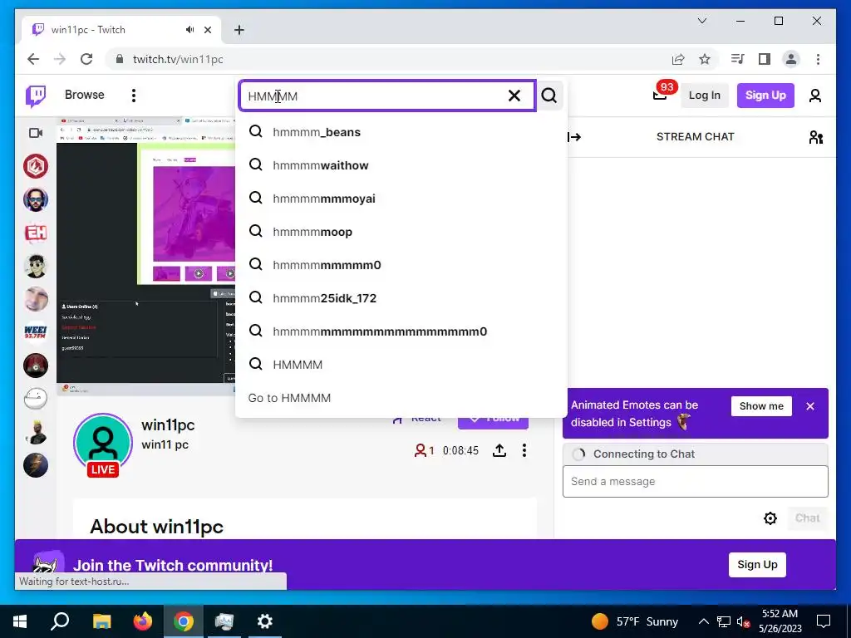The image size is (851, 638).
Task: Select the hmmmmmmmoyai suggestion
Action: 401,198
